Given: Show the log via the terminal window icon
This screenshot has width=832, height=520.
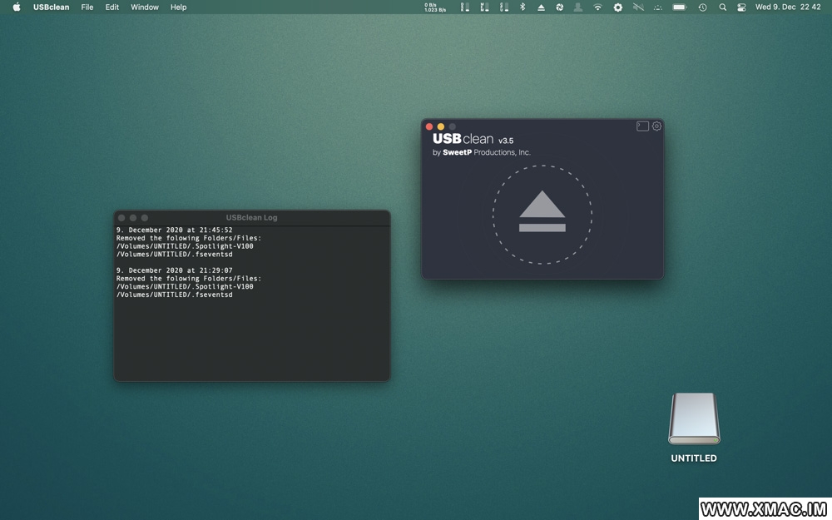Looking at the screenshot, I should [642, 126].
